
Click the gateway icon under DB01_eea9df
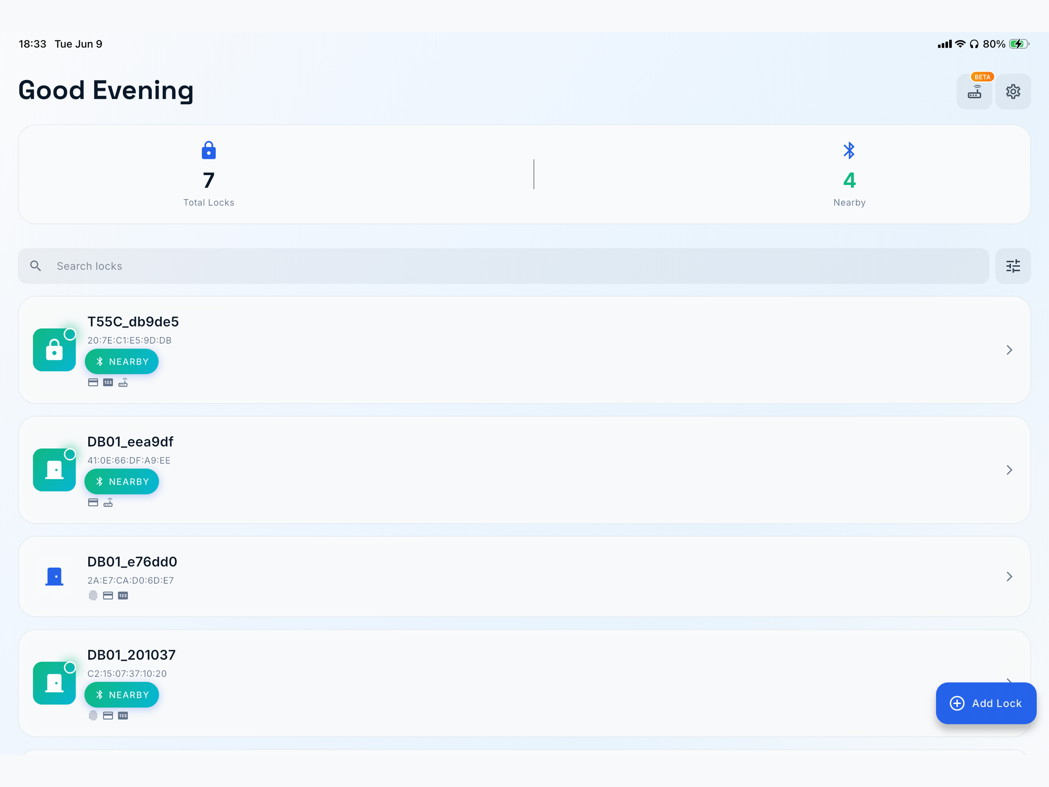[x=108, y=503]
